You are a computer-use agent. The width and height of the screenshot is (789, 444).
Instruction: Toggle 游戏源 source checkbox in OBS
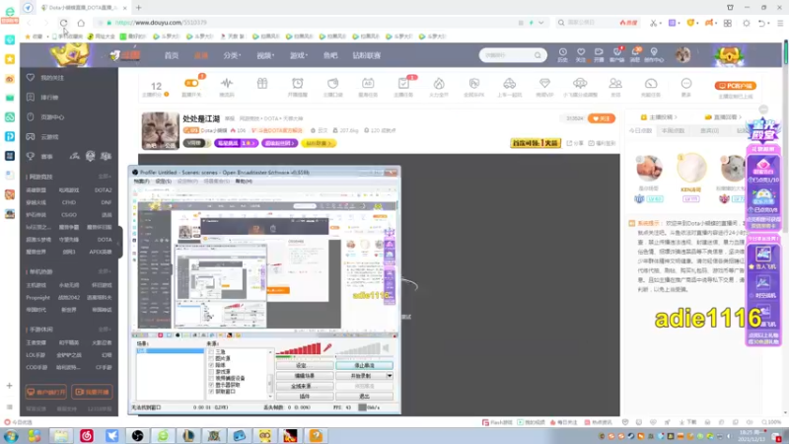[211, 372]
